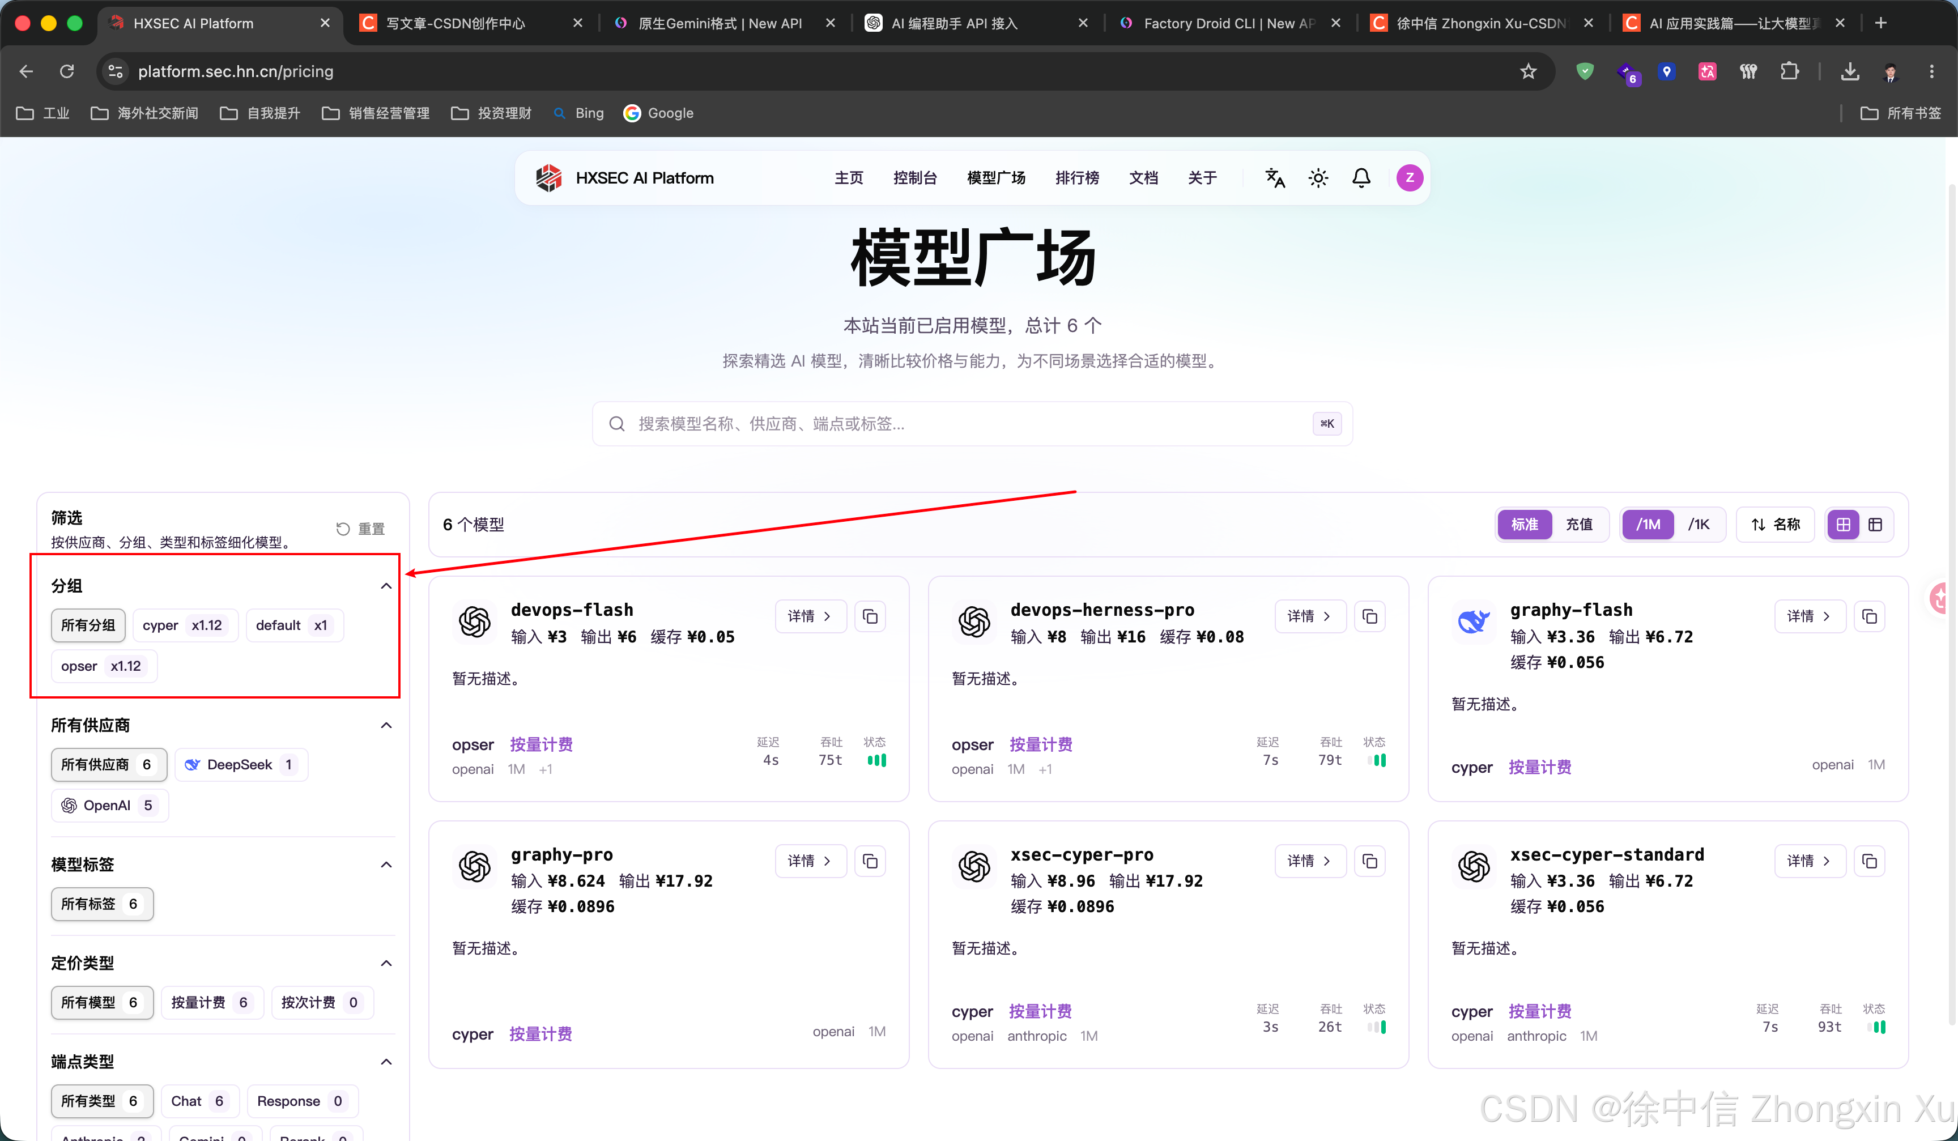Filter by the opser x1.12 group
The height and width of the screenshot is (1141, 1958).
coord(103,666)
